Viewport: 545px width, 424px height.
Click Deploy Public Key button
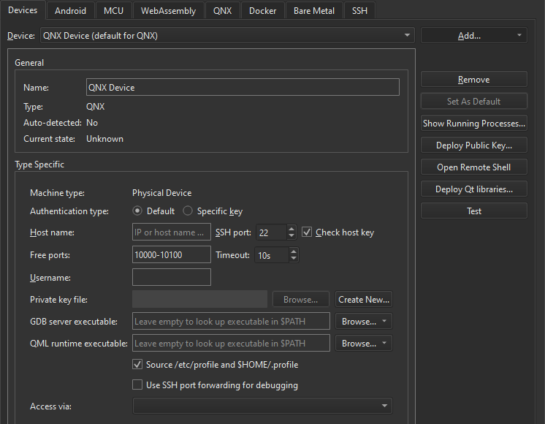473,145
